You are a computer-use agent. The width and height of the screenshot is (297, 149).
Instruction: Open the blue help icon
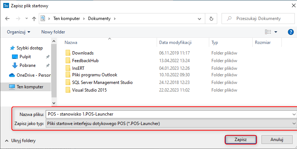click(290, 32)
